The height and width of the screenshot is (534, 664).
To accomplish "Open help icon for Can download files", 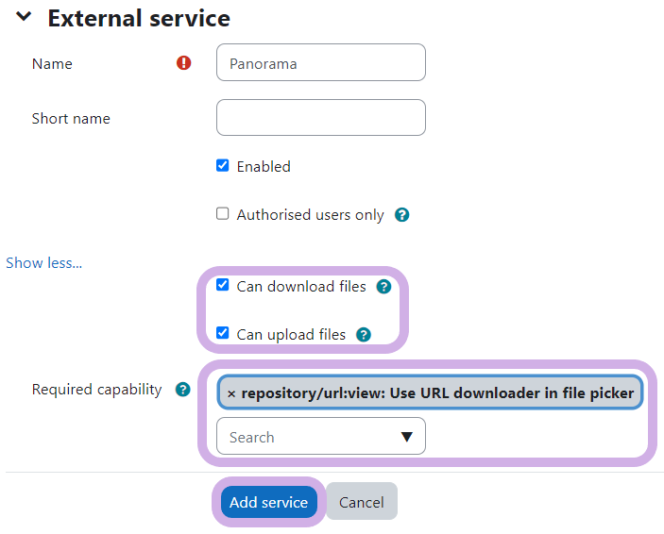I will tap(383, 287).
